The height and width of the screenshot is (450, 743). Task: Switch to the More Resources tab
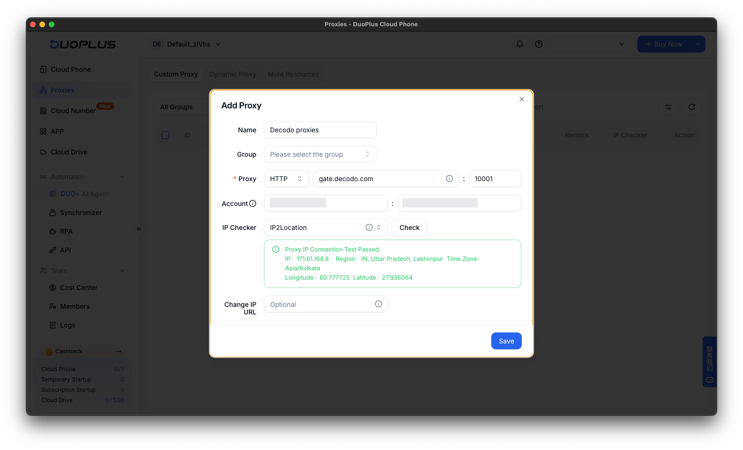coord(293,74)
